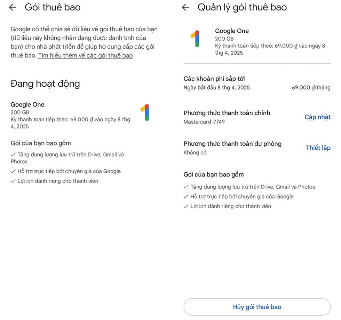Open Google One 200 GB entry under "Đang hoạt động"
341x320 pixels.
coord(70,115)
